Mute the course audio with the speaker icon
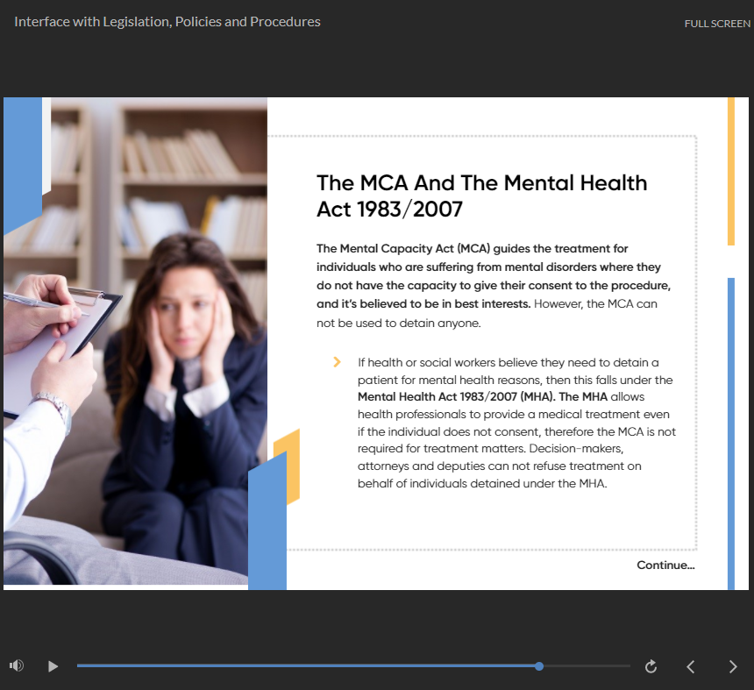This screenshot has width=754, height=690. [16, 666]
